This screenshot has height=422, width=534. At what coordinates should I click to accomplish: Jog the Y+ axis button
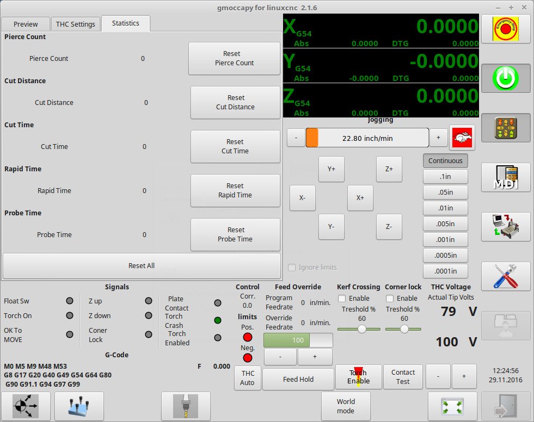(x=332, y=169)
